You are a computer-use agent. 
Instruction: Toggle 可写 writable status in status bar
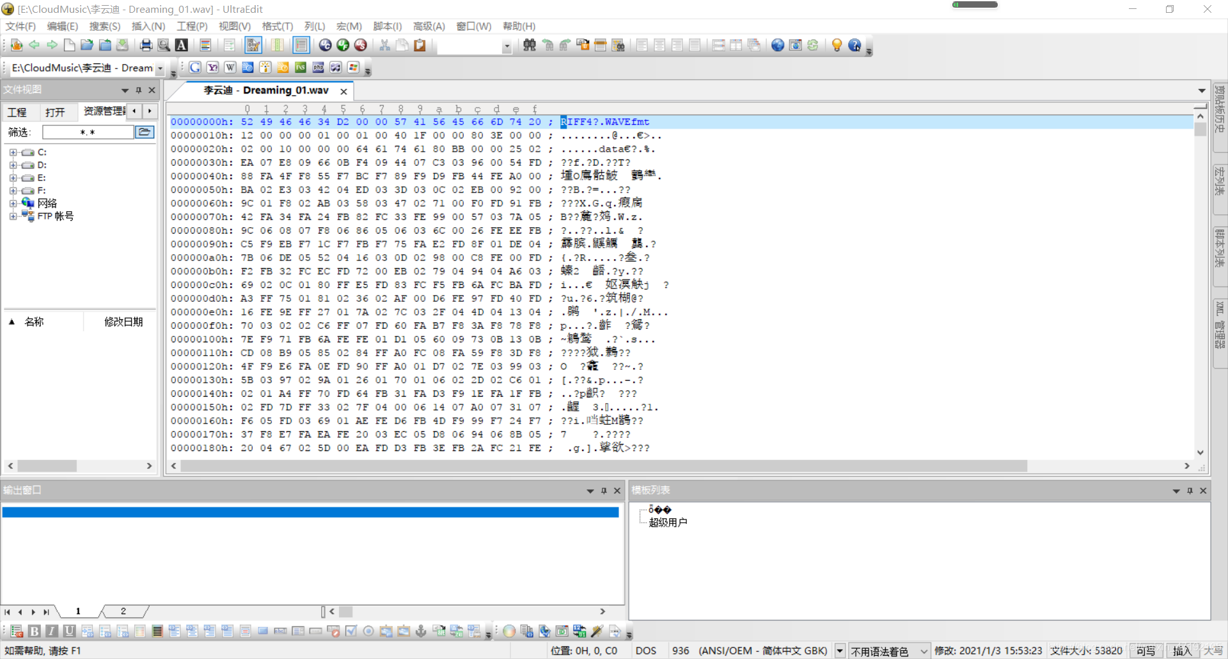[x=1146, y=651]
